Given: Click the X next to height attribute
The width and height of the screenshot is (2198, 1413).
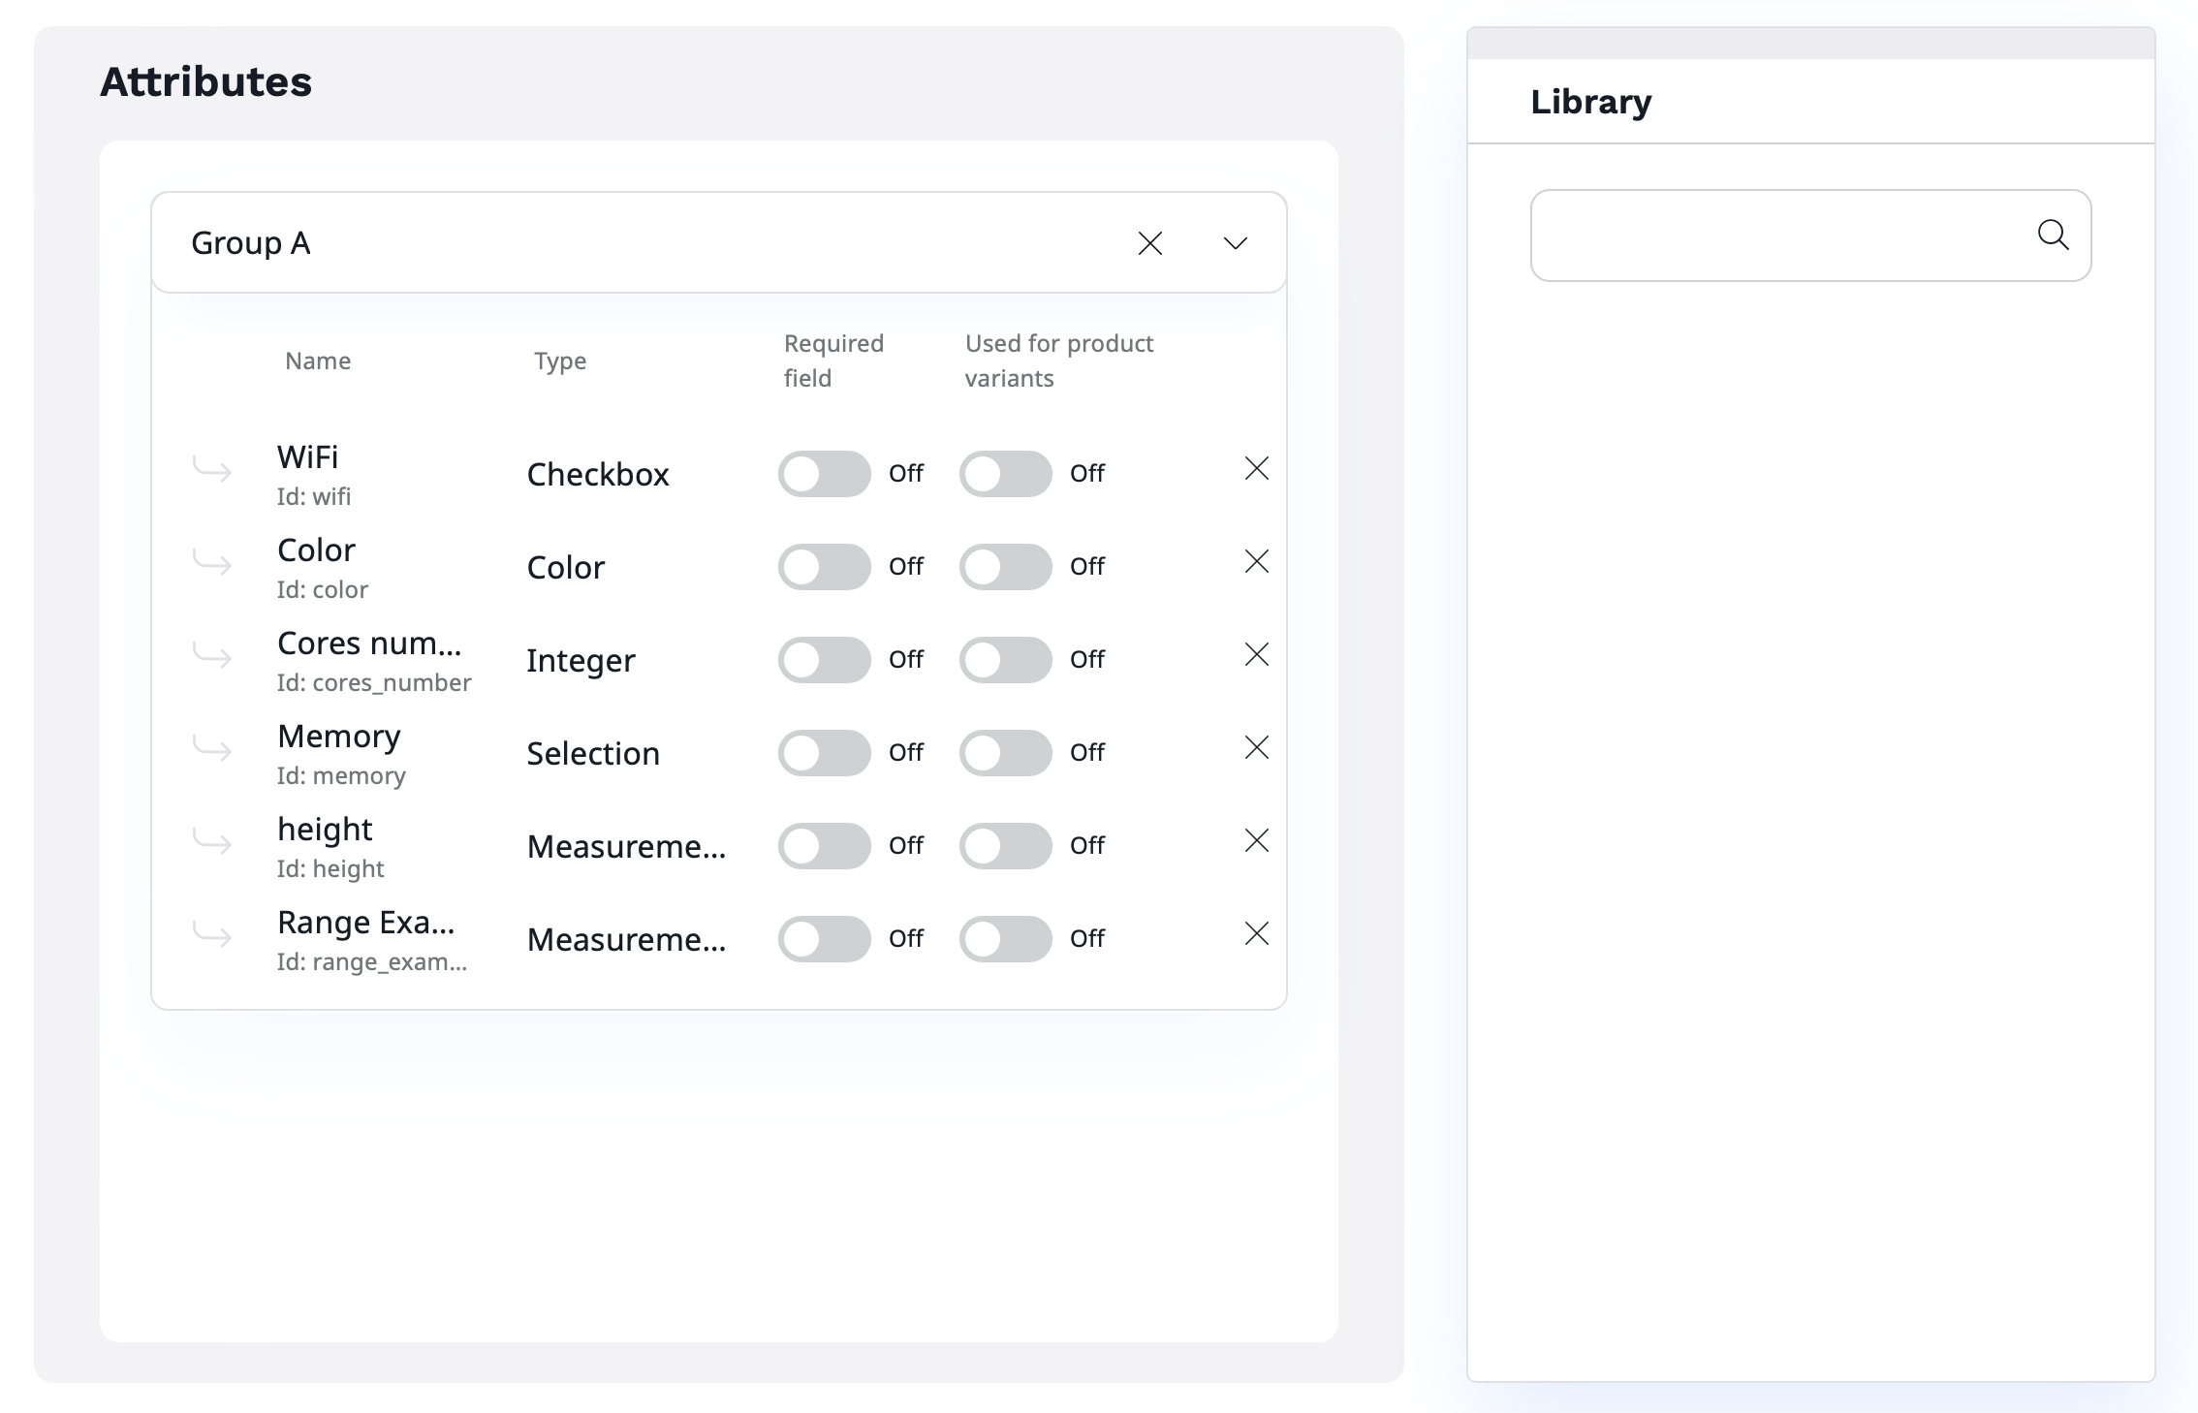Looking at the screenshot, I should point(1256,841).
